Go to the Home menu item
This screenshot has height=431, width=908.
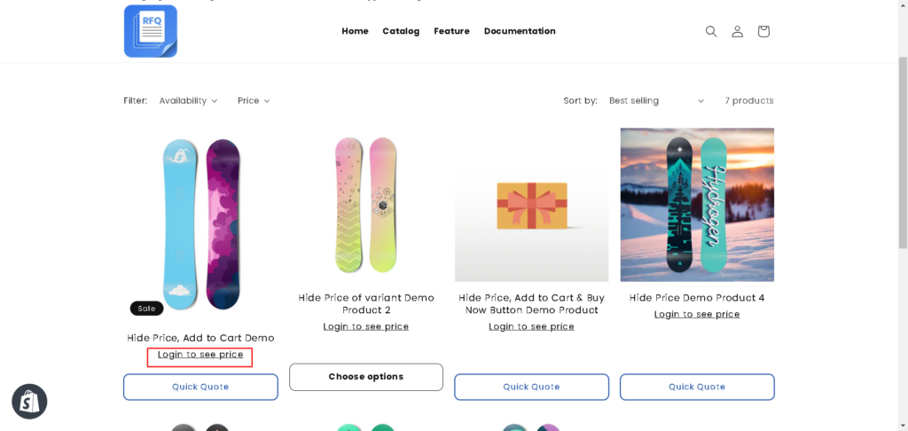[x=355, y=31]
